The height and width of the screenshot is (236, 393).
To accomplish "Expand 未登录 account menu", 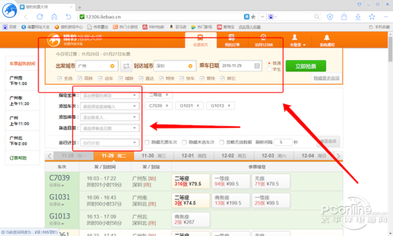I will 298,45.
